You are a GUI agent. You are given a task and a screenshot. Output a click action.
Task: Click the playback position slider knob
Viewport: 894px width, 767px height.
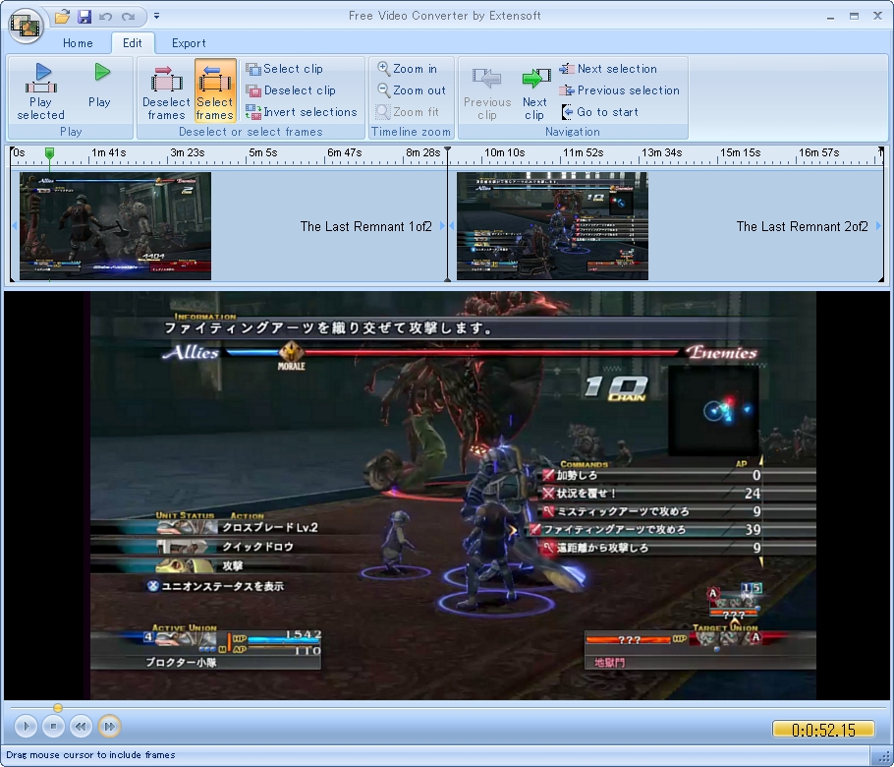58,708
